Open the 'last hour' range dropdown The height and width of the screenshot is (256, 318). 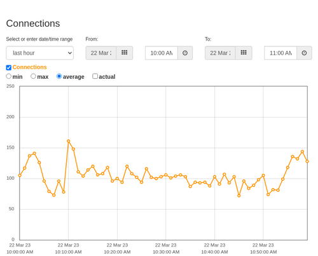tap(40, 53)
